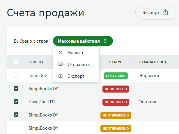Click the X icon next to Удалить
Screen dimensions: 179x134
[x=61, y=53]
